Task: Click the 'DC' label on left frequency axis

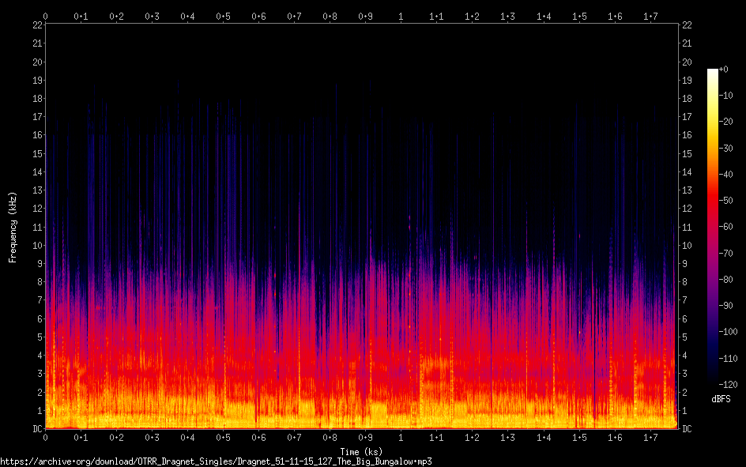Action: pos(36,429)
